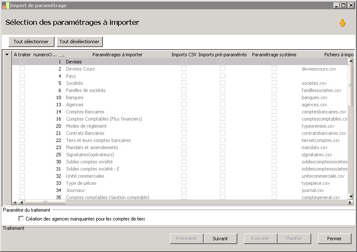Toggle Imports CSV checkbox for Sociétés row
This screenshot has height=252, width=357.
coord(184,83)
